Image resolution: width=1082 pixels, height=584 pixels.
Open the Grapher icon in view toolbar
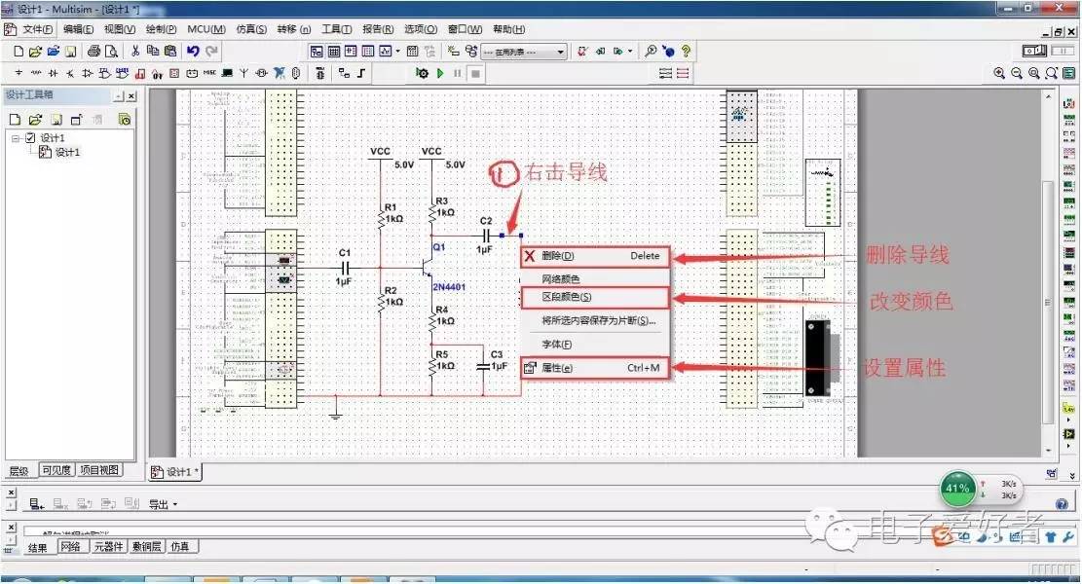385,51
